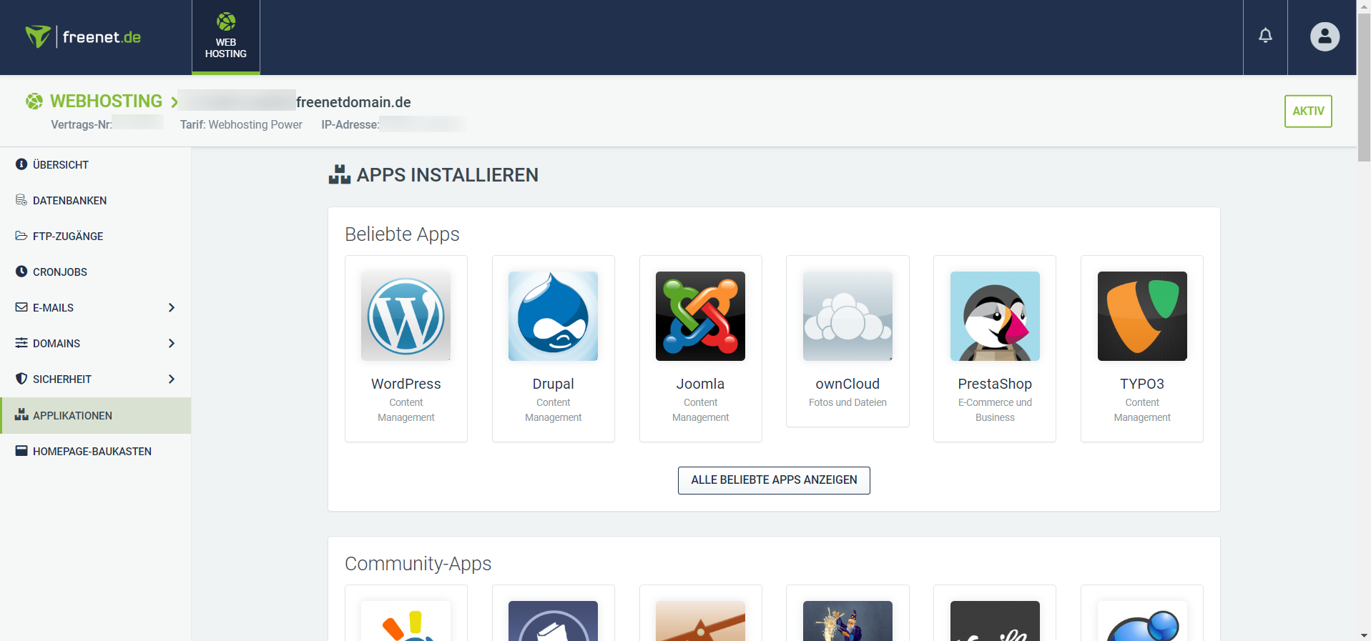
Task: Select Applikationen in the sidebar
Action: (95, 416)
